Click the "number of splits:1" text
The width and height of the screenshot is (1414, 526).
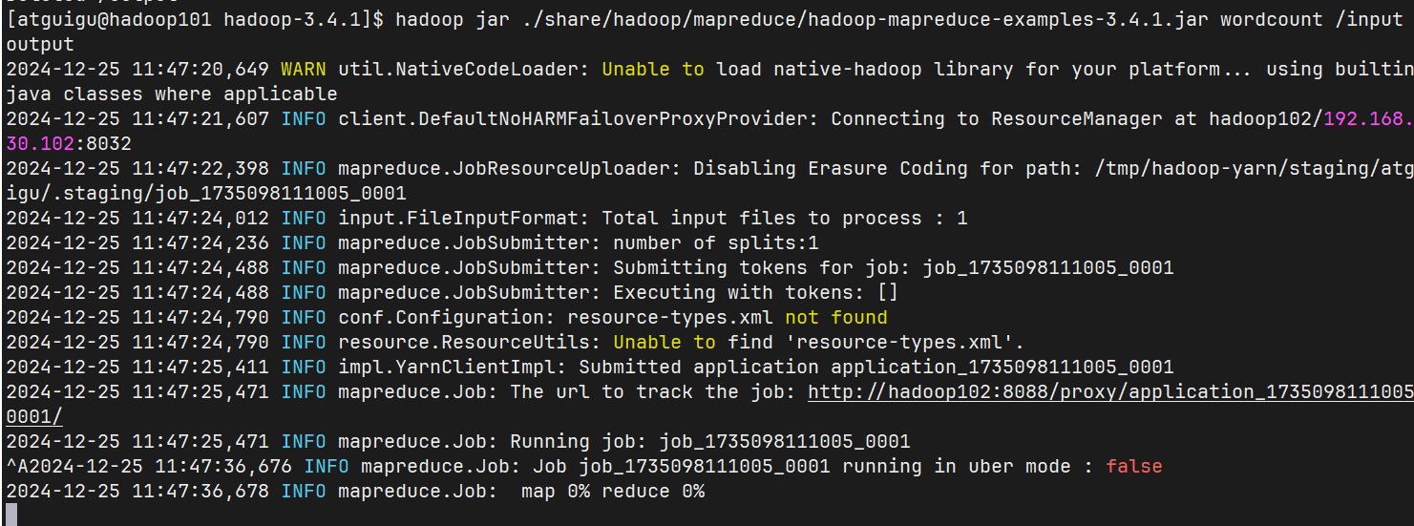[715, 243]
